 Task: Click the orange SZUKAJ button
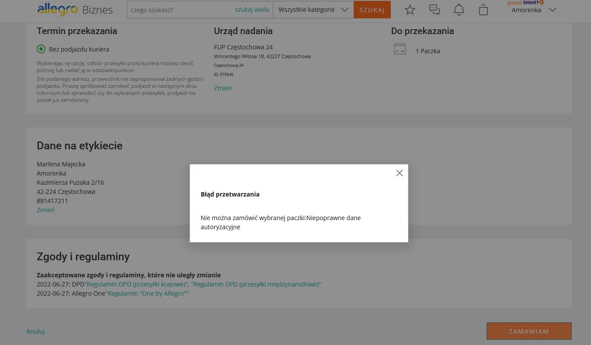click(x=372, y=10)
